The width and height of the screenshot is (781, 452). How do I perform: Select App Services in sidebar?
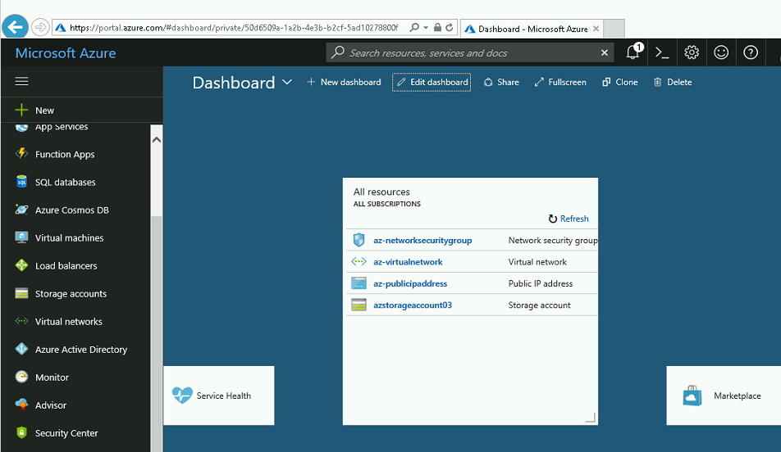[62, 127]
